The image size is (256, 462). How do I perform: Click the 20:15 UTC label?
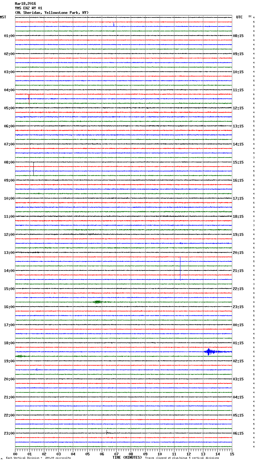point(238,253)
